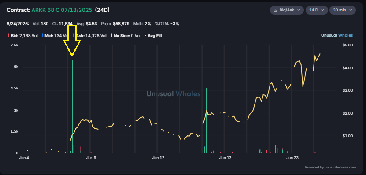The width and height of the screenshot is (366, 175).
Task: Open the 30 min interval dropdown
Action: click(342, 10)
